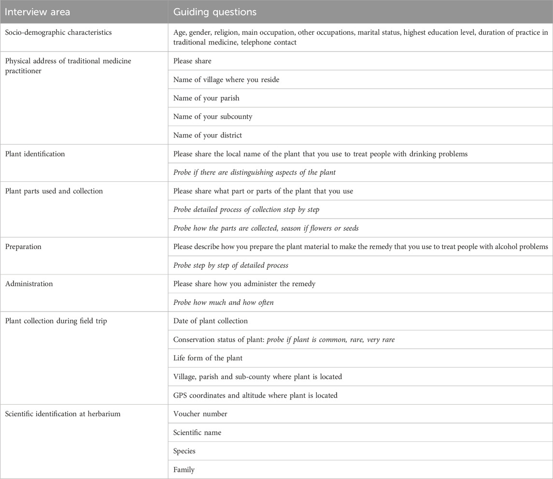Select 'Probe detailed process of collection step by step'
The image size is (553, 479).
coord(246,209)
